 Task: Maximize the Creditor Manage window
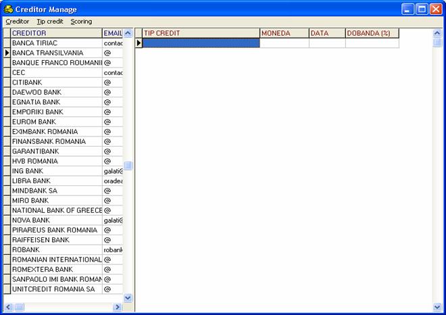click(422, 9)
